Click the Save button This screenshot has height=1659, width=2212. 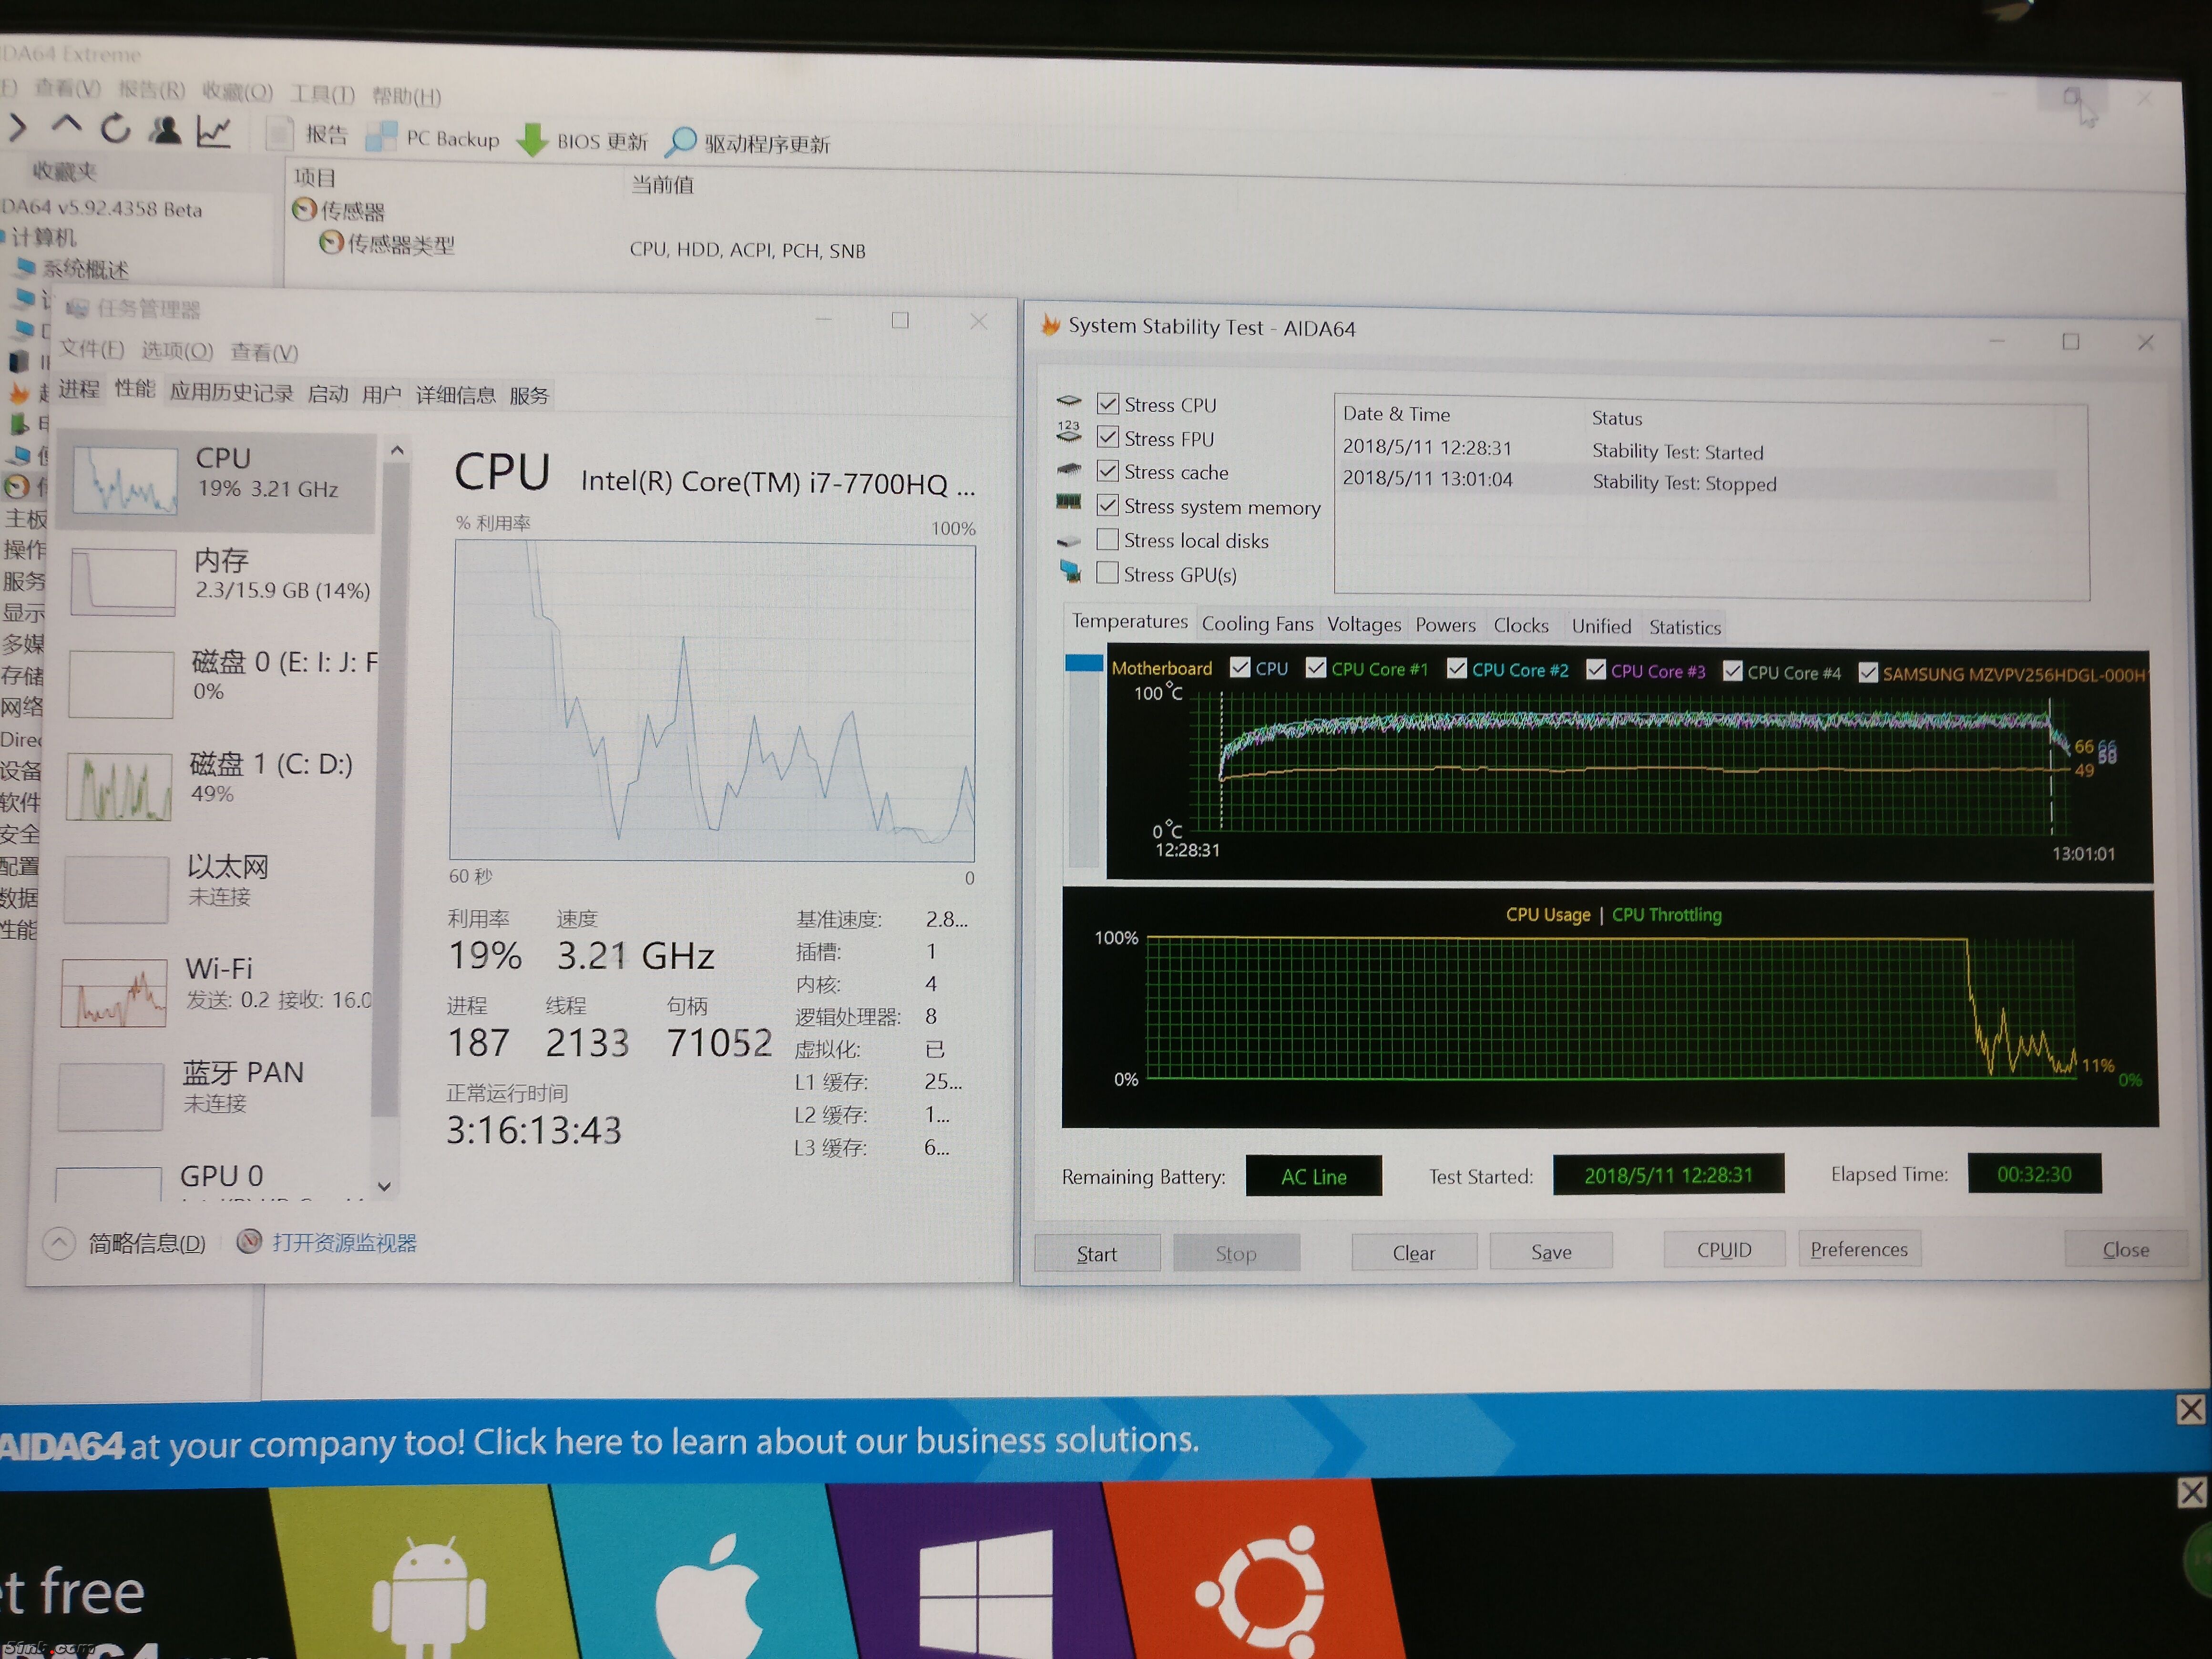pos(1551,1252)
